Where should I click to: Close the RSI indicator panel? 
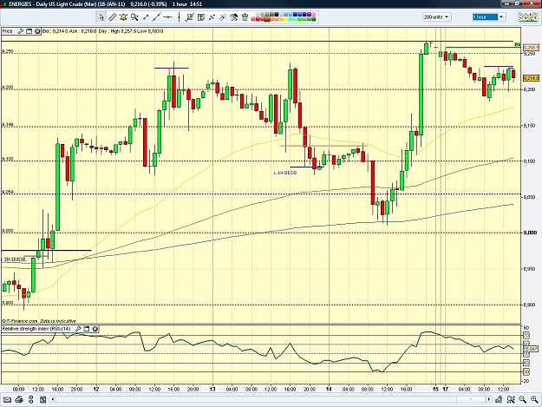95,329
